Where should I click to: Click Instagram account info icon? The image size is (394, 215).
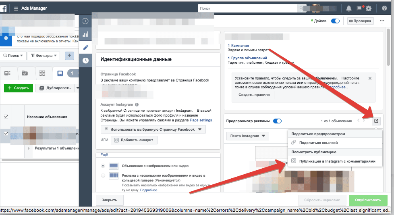[137, 104]
